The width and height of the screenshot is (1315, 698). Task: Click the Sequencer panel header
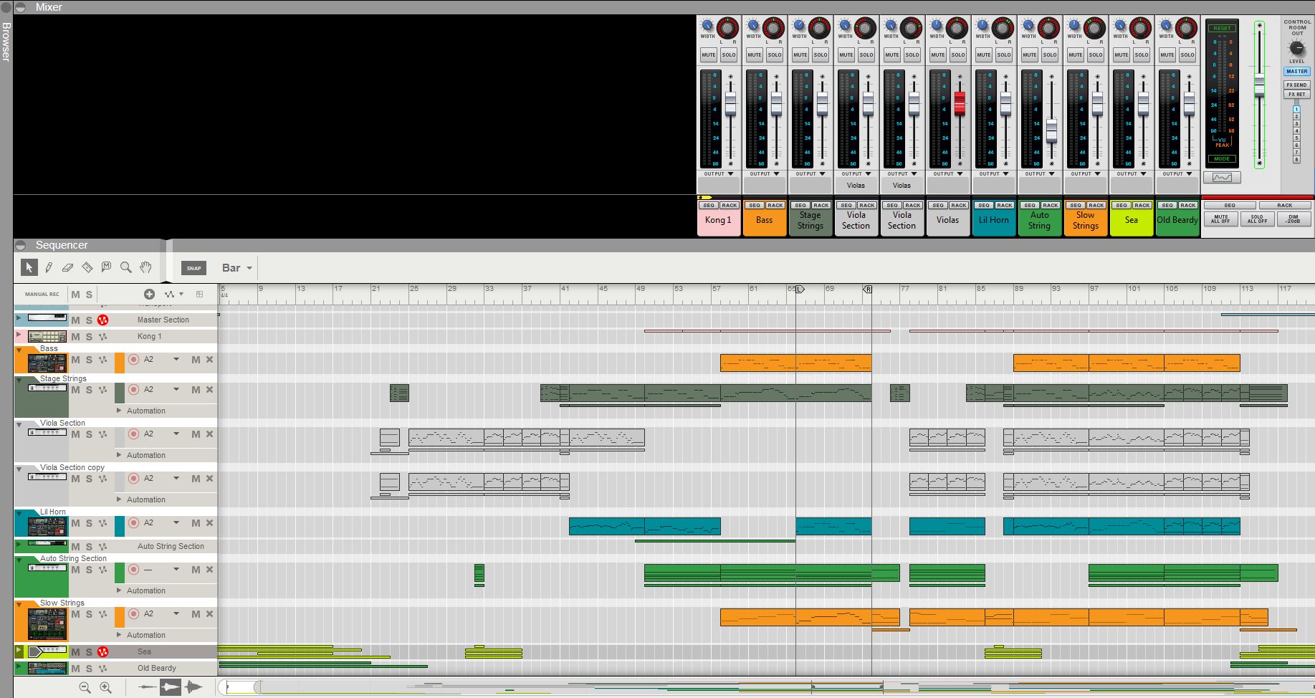tap(62, 245)
